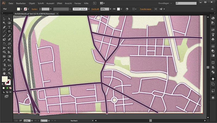This screenshot has width=217, height=123.
Task: Pick the Rectangle tool
Action: (9, 31)
